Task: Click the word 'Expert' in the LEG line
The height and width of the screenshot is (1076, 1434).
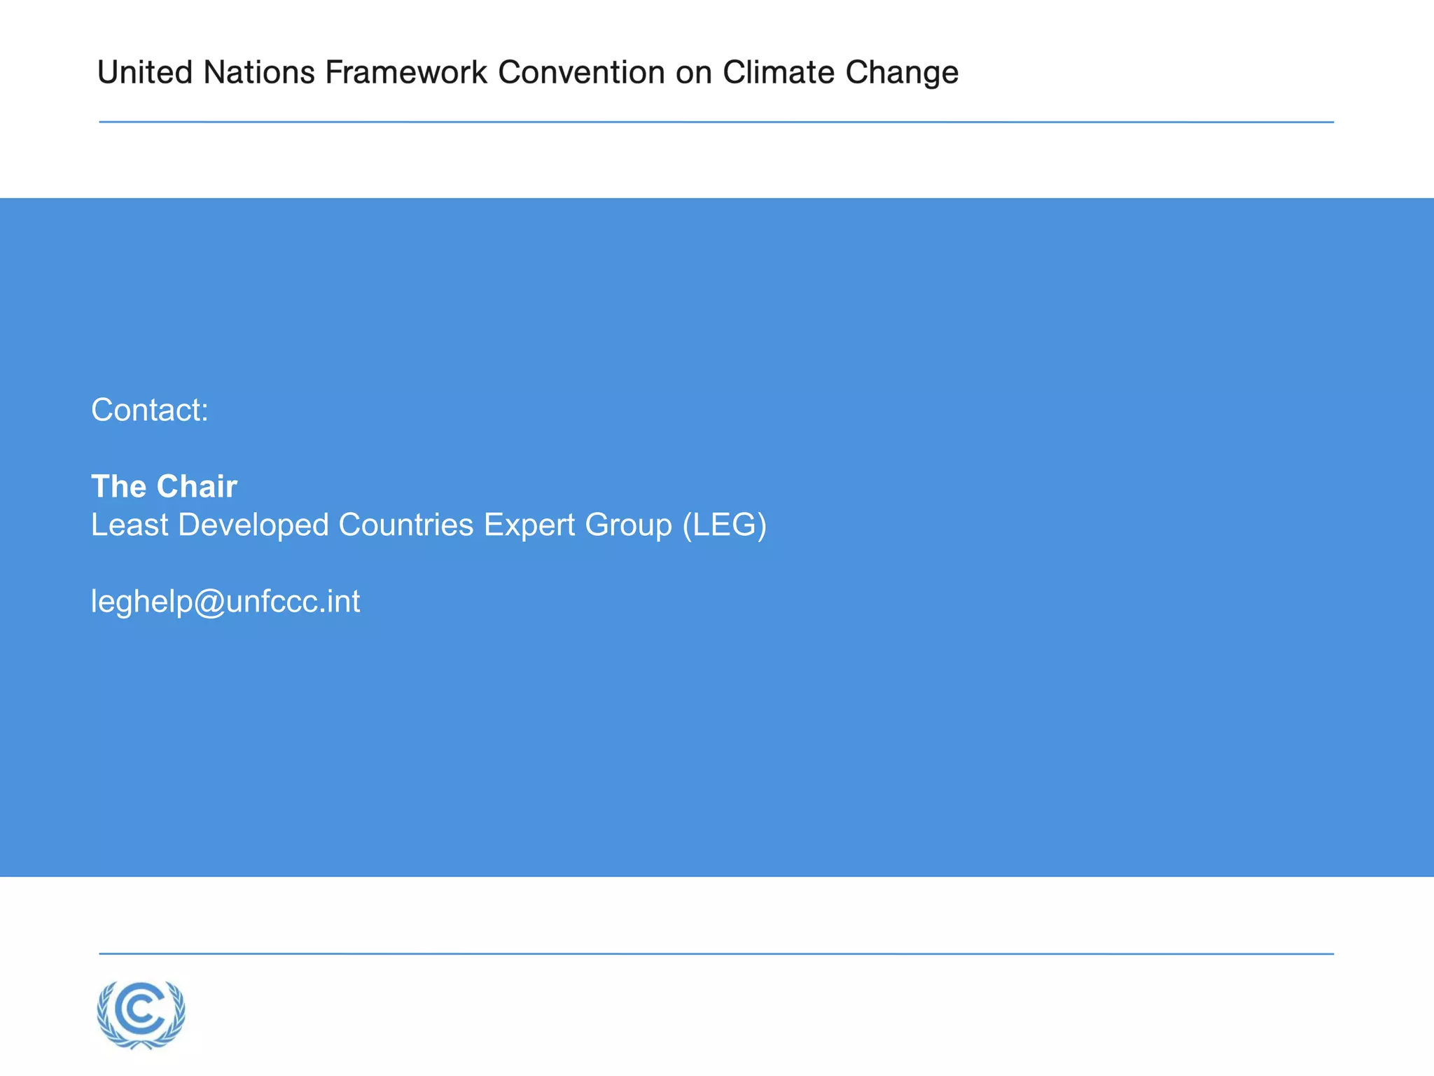Action: tap(529, 525)
